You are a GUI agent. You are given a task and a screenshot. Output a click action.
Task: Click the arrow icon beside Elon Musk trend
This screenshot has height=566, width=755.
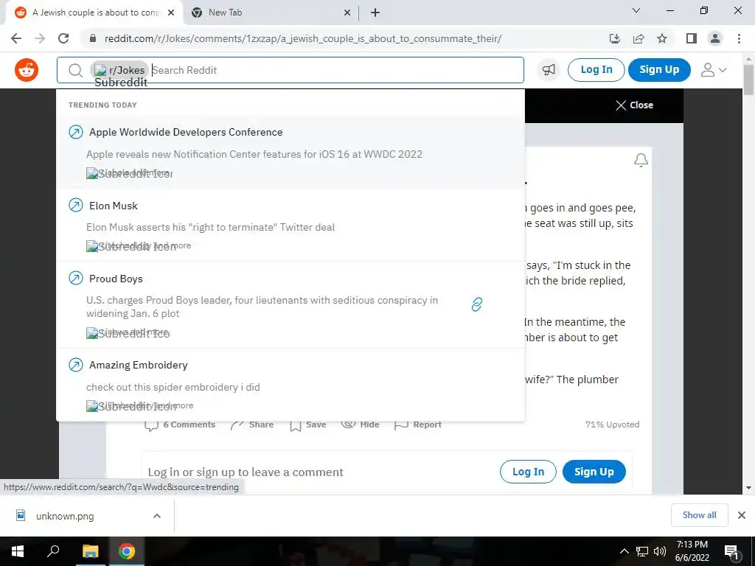click(x=76, y=206)
